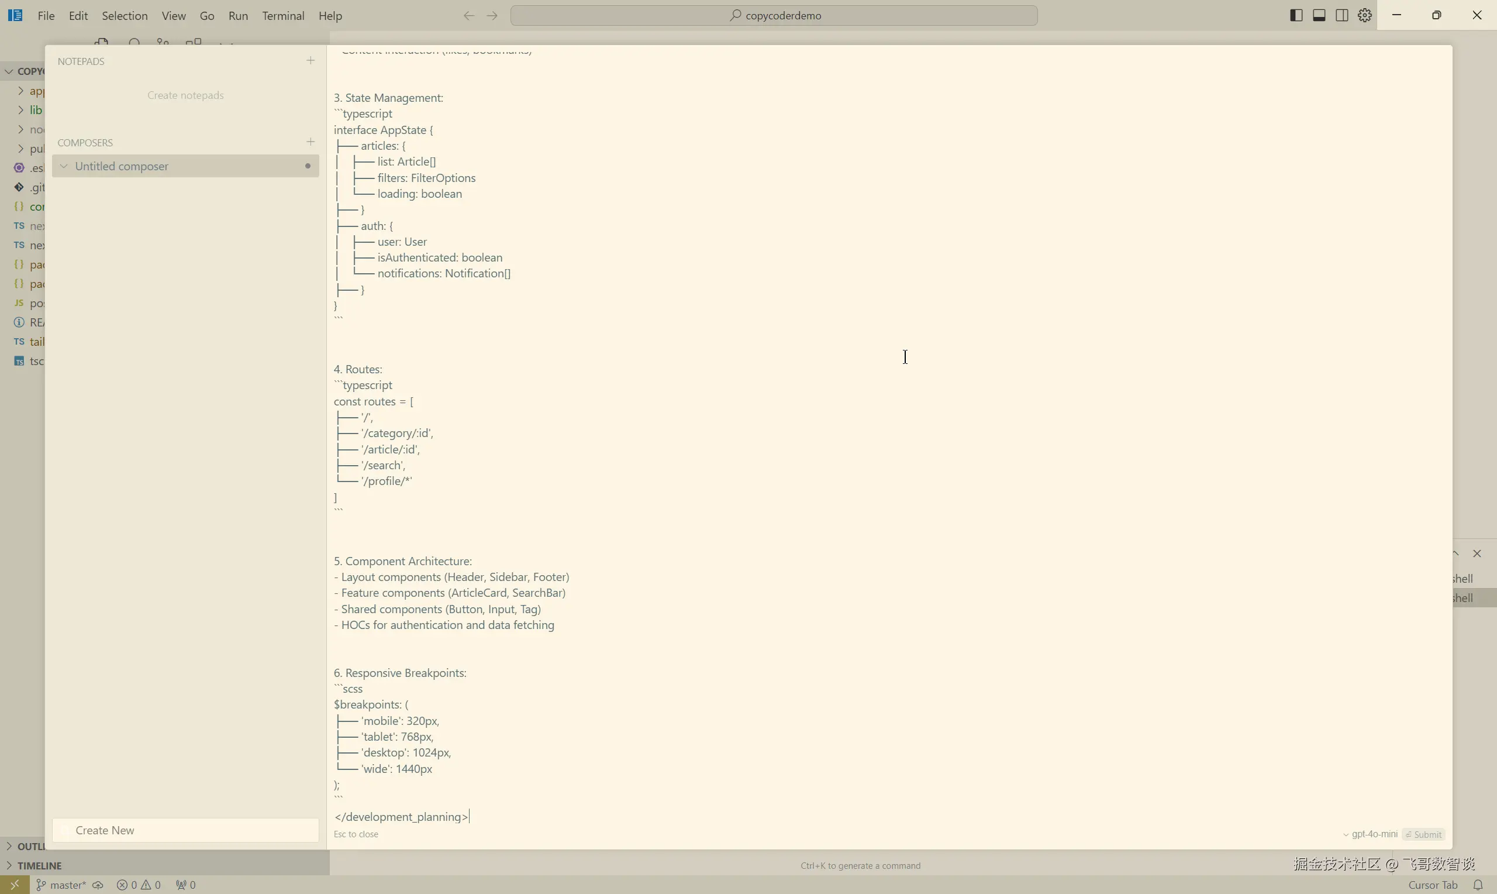The image size is (1497, 894).
Task: Open errors and warnings count in status bar
Action: point(139,885)
